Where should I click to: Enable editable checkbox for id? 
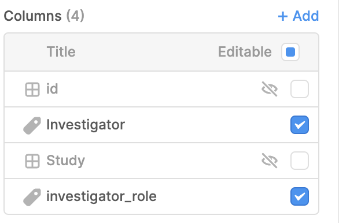click(x=300, y=89)
